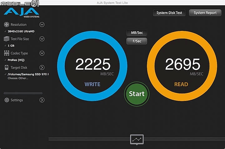225x149 pixels.
Task: Click the Codec Type film icon
Action: click(7, 53)
